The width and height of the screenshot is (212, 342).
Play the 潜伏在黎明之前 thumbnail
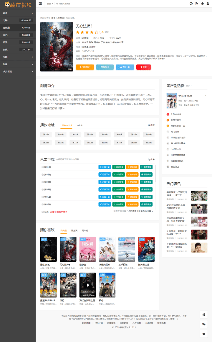[x=88, y=285]
